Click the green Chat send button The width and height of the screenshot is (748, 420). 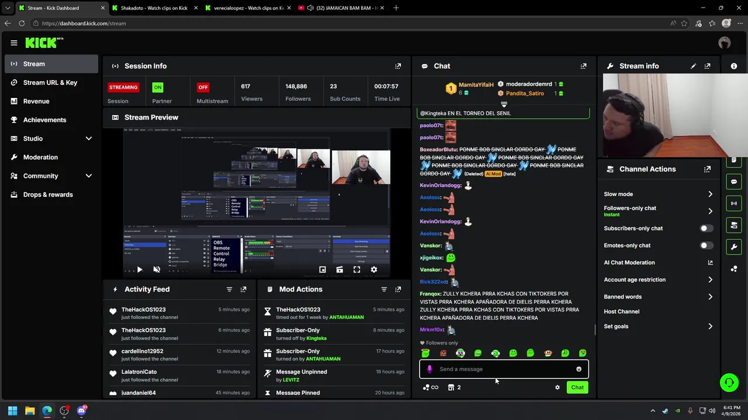577,387
